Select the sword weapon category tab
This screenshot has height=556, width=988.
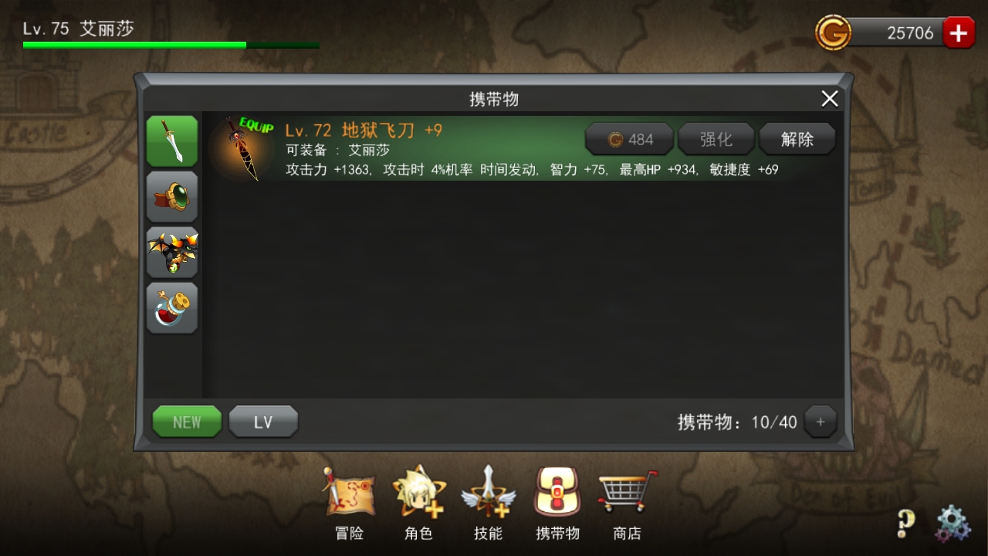click(172, 141)
